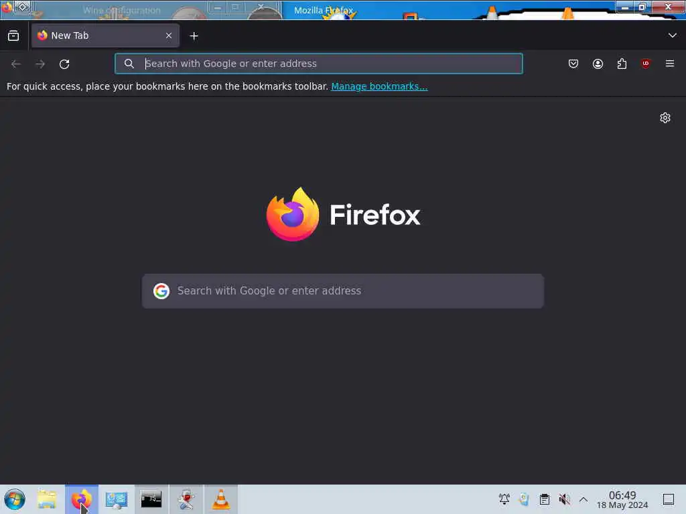
Task: Open Firefox View from the tab strip
Action: click(13, 36)
